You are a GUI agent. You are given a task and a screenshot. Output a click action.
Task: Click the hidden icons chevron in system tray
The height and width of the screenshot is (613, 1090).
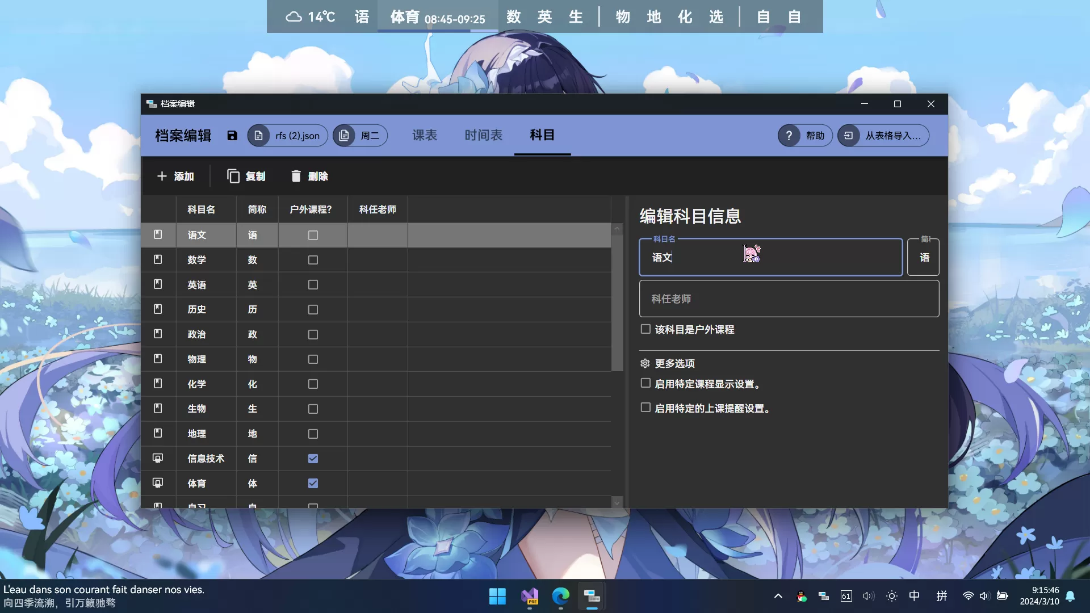point(778,596)
